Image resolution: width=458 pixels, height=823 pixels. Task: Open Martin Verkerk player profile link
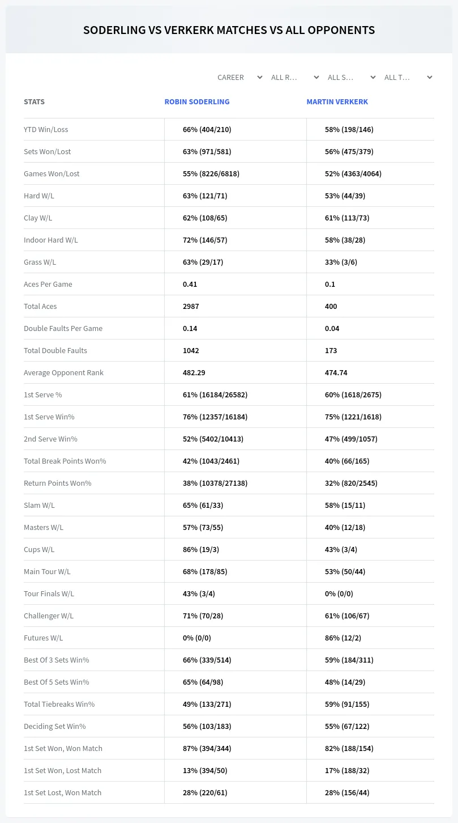click(337, 102)
